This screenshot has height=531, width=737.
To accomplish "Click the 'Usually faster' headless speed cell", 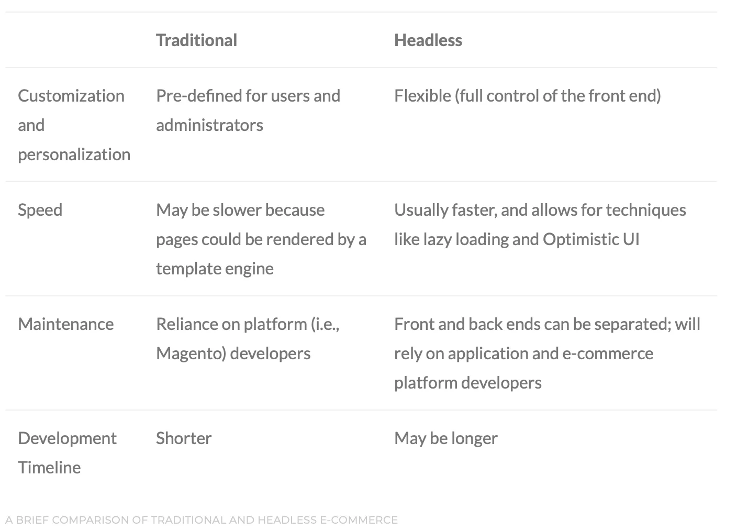I will (x=540, y=224).
